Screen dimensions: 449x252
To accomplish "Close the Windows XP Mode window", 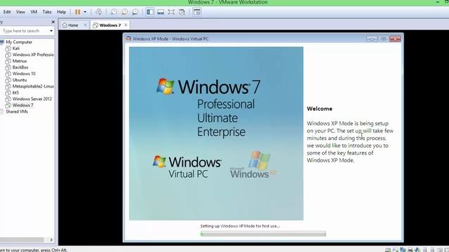I will tap(395, 39).
